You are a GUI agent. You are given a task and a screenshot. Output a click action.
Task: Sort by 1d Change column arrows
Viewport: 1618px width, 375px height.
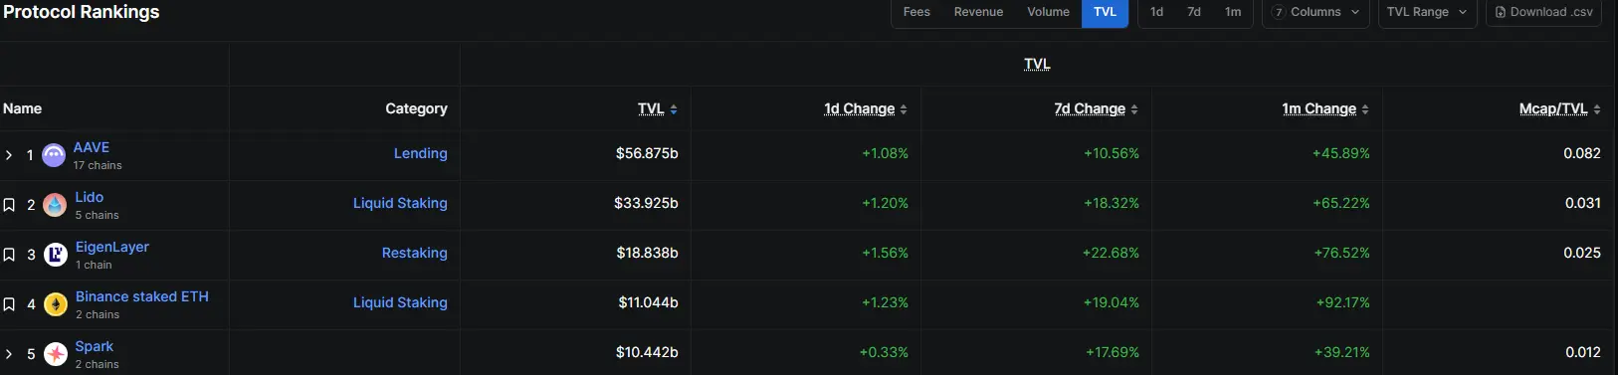point(904,109)
